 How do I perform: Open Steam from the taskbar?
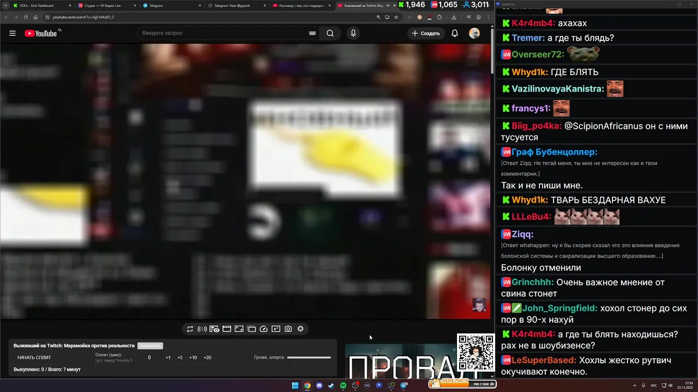(x=331, y=385)
